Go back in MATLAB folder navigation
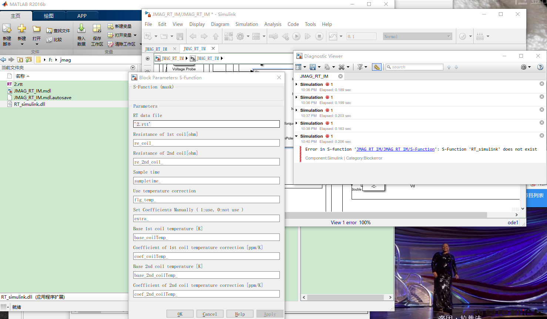 click(3, 60)
